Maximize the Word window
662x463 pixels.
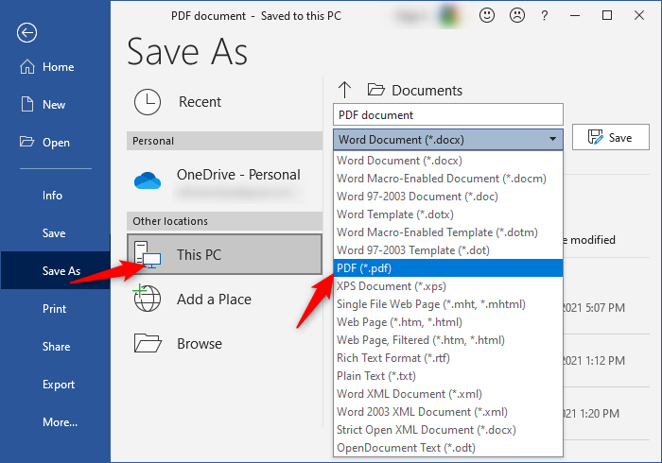point(607,16)
